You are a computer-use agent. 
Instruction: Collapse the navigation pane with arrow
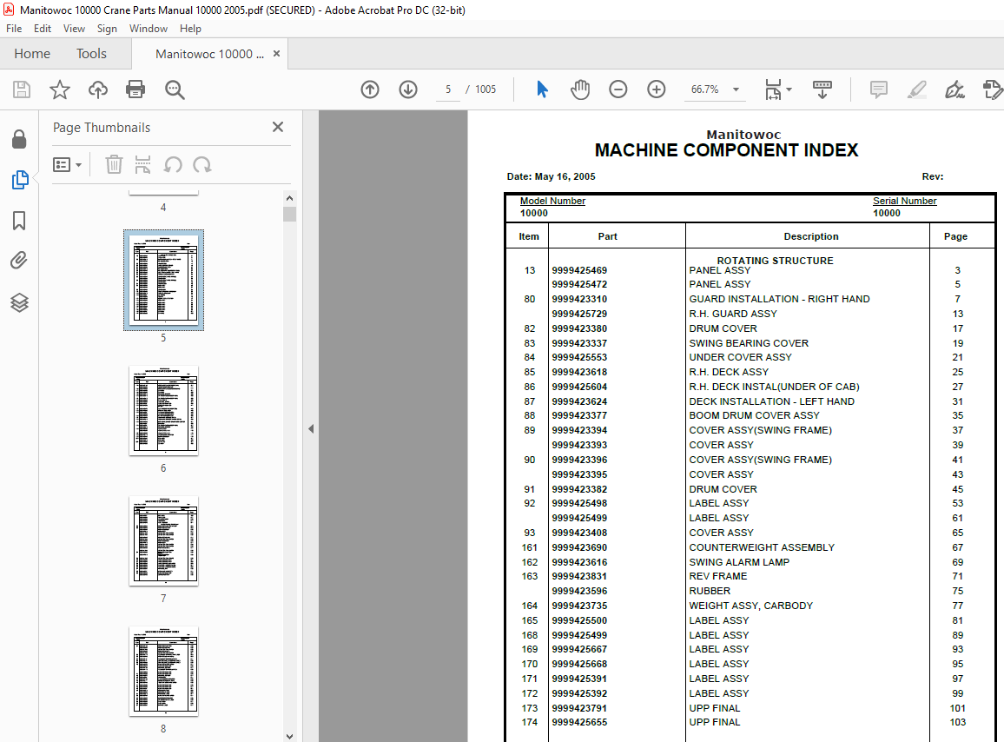point(311,428)
